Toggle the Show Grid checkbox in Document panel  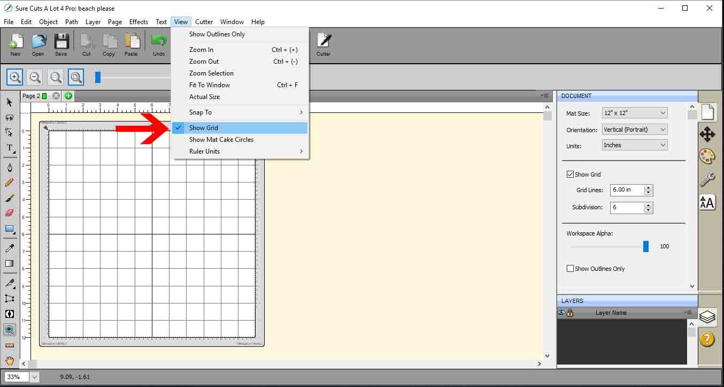coord(570,173)
